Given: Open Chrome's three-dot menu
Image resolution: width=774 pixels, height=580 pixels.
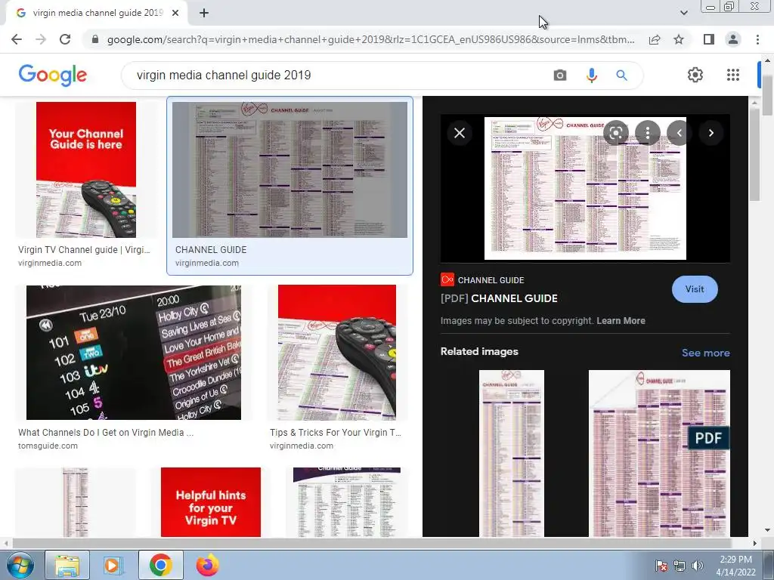Looking at the screenshot, I should point(757,39).
